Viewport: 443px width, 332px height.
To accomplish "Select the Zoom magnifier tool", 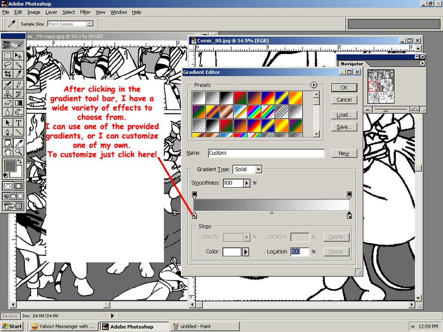I will tap(18, 152).
